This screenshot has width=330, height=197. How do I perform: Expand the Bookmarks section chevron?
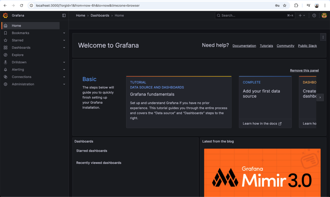coord(64,33)
